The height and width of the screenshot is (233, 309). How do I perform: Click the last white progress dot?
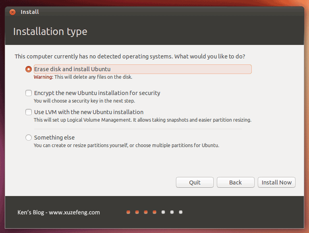point(181,212)
